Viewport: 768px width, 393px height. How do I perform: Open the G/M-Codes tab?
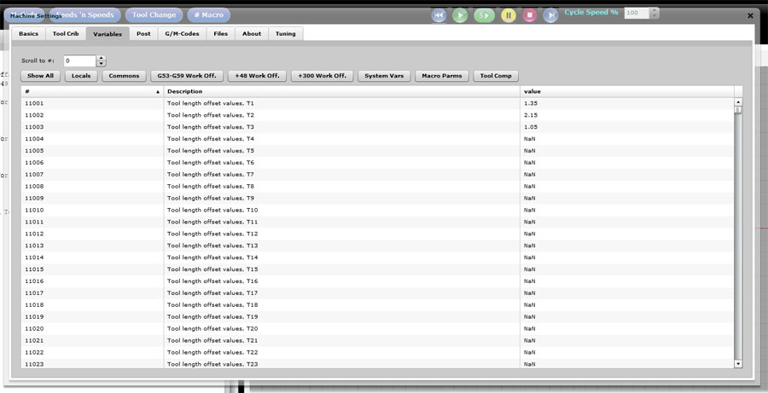[x=183, y=34]
